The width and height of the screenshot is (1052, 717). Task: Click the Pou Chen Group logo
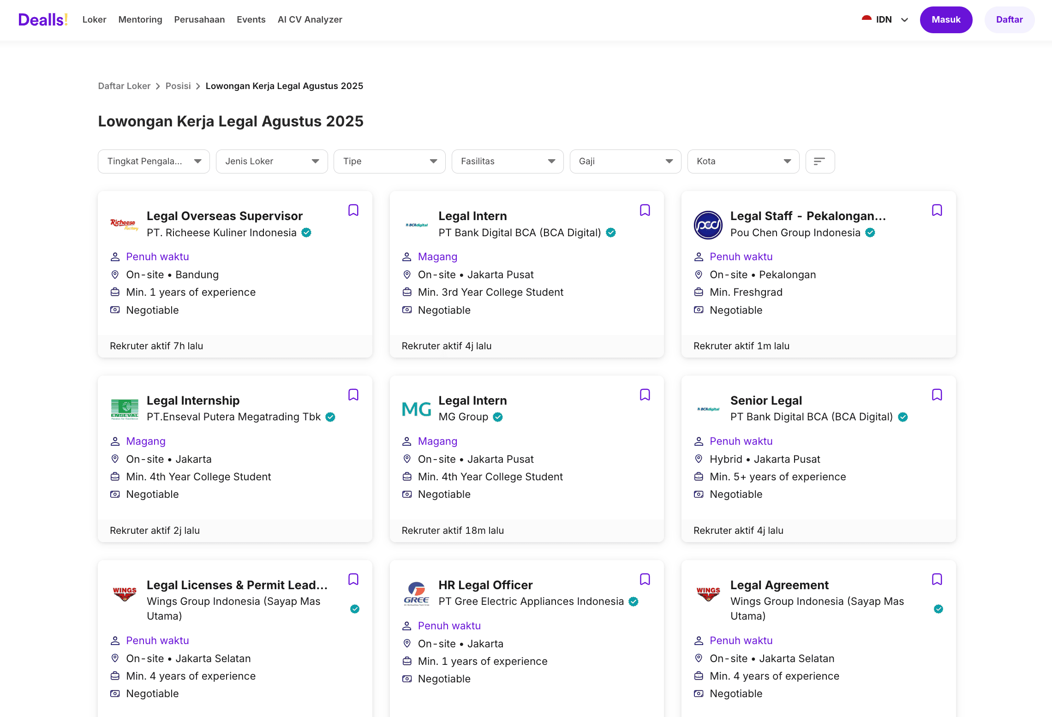point(708,225)
